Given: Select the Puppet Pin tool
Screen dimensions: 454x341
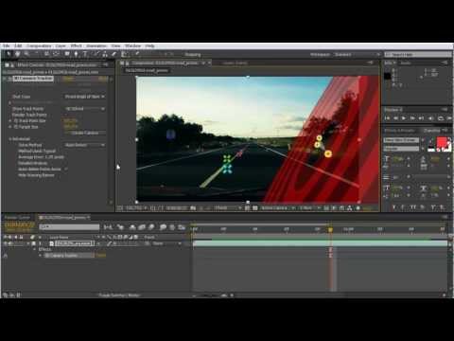Looking at the screenshot, I should (137, 54).
